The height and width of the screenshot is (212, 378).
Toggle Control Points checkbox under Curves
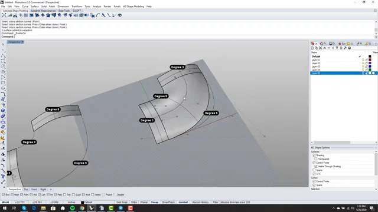pos(314,181)
